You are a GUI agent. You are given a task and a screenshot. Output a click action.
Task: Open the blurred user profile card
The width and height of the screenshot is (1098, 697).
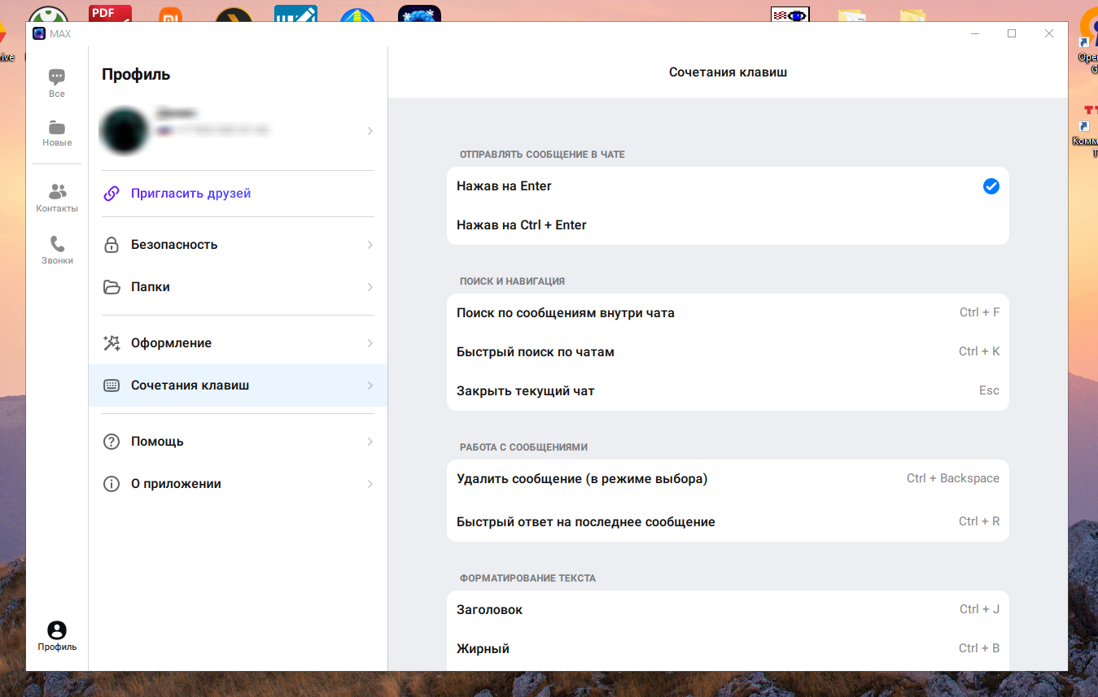click(x=236, y=130)
